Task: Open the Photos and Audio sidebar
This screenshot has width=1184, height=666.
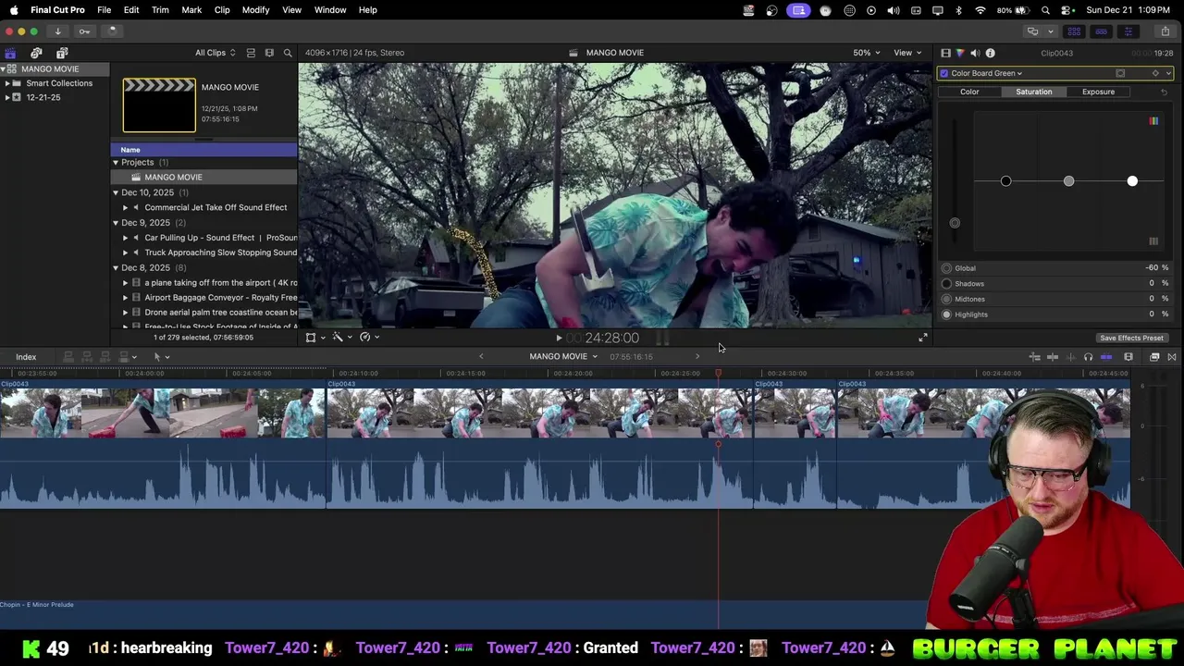Action: pyautogui.click(x=36, y=53)
